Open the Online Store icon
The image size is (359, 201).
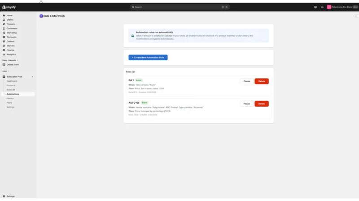tap(4, 64)
